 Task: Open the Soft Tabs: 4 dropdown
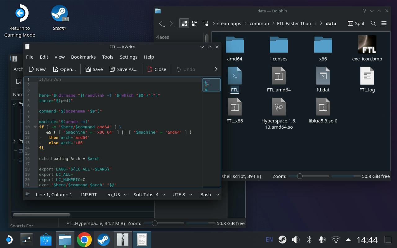149,194
